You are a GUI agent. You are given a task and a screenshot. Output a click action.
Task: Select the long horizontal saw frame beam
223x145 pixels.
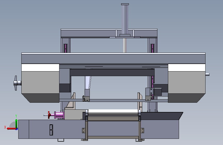click(x=113, y=58)
